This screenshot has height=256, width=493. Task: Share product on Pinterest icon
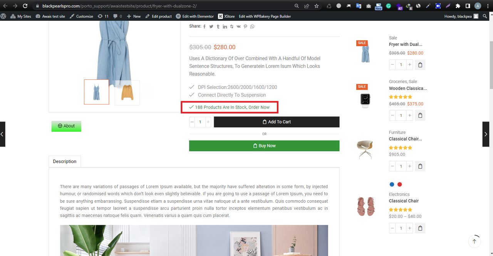(245, 27)
